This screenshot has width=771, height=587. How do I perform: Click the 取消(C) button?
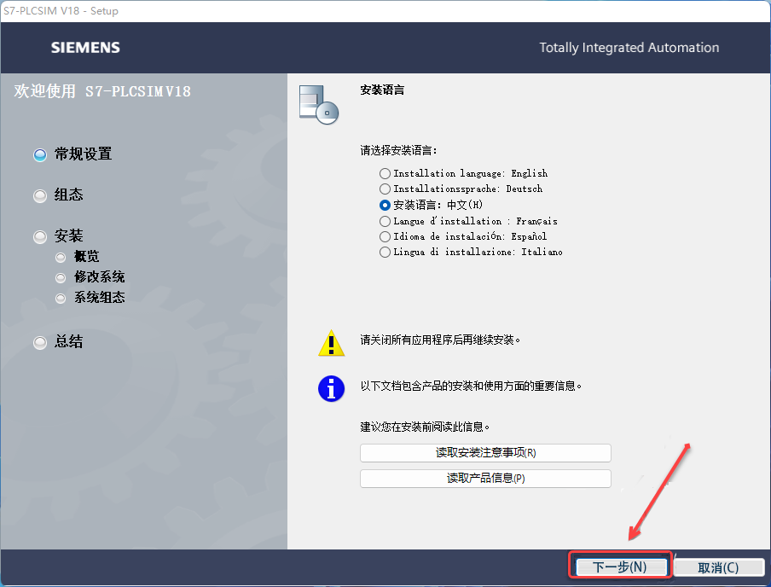click(x=720, y=566)
